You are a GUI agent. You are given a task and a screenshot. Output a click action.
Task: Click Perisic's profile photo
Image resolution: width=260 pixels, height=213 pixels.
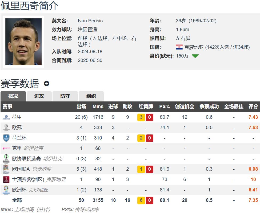[23, 42]
